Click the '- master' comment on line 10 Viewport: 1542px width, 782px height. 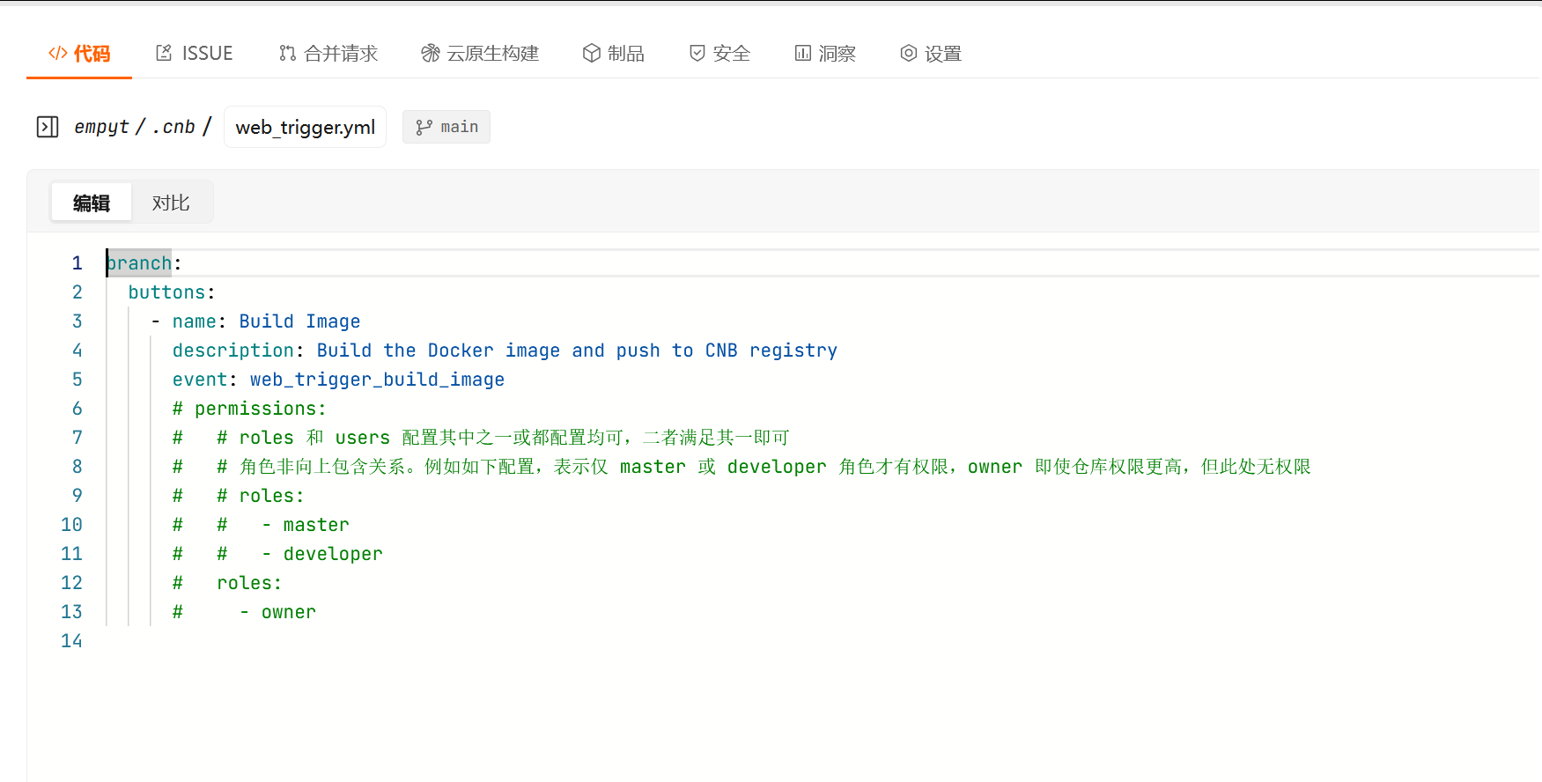pos(306,525)
